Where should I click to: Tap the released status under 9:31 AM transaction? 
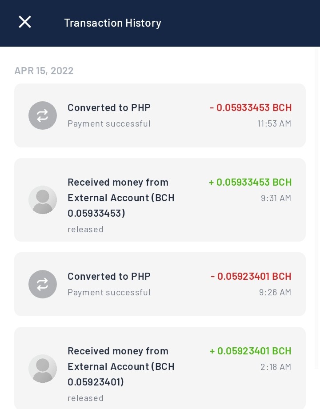pos(86,230)
